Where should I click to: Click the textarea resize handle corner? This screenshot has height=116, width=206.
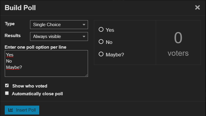coord(86,75)
